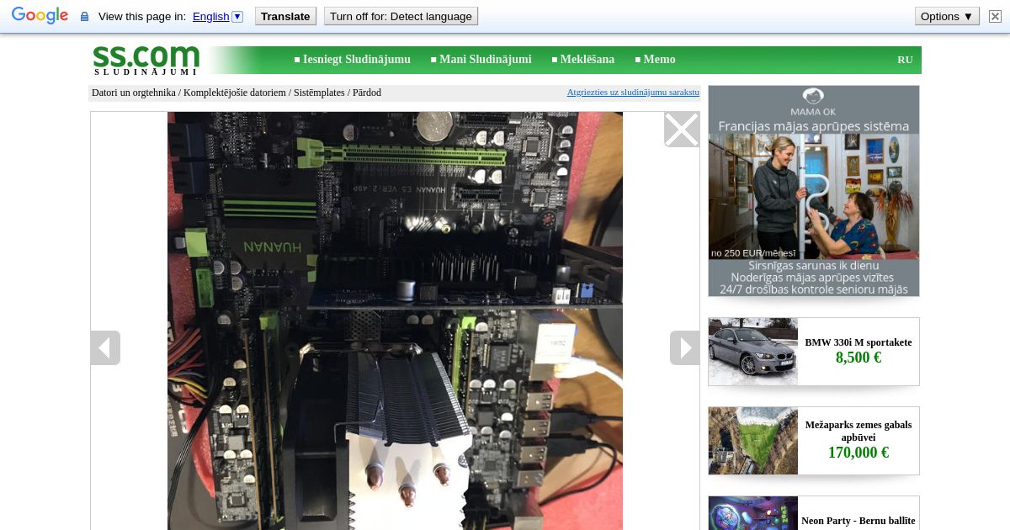Click Datori un orgtehnika breadcrumb
The width and height of the screenshot is (1010, 530).
[x=133, y=93]
